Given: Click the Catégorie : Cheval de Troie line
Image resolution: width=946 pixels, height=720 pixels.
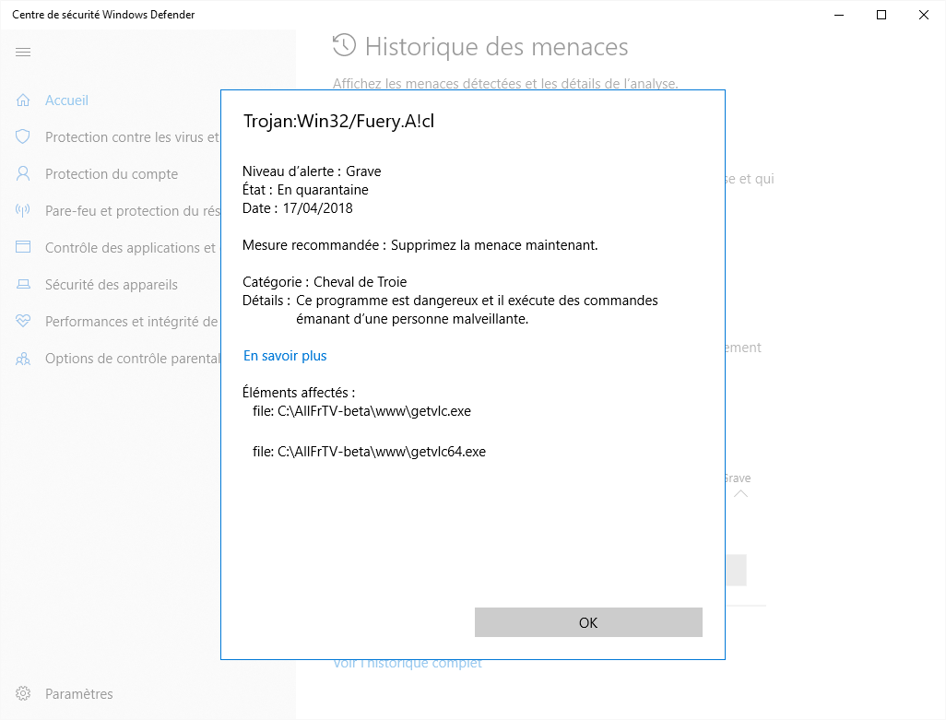Looking at the screenshot, I should [325, 281].
